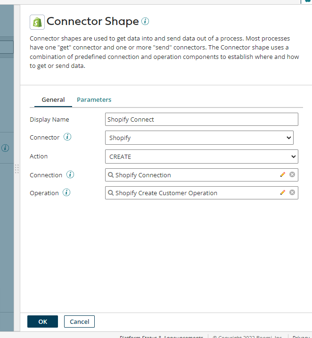Show help for the Connection field
The height and width of the screenshot is (338, 312).
coord(70,175)
